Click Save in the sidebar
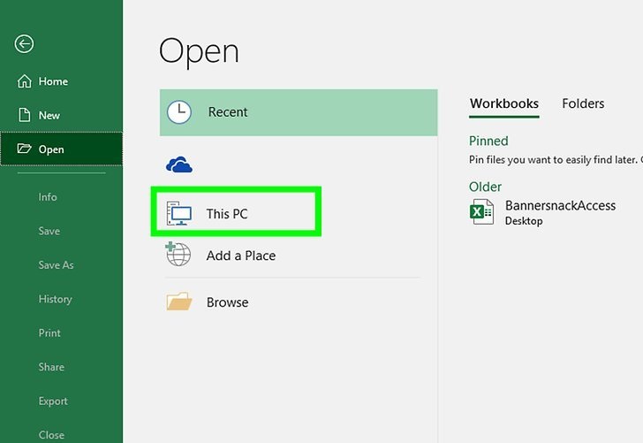The height and width of the screenshot is (443, 643). [49, 231]
